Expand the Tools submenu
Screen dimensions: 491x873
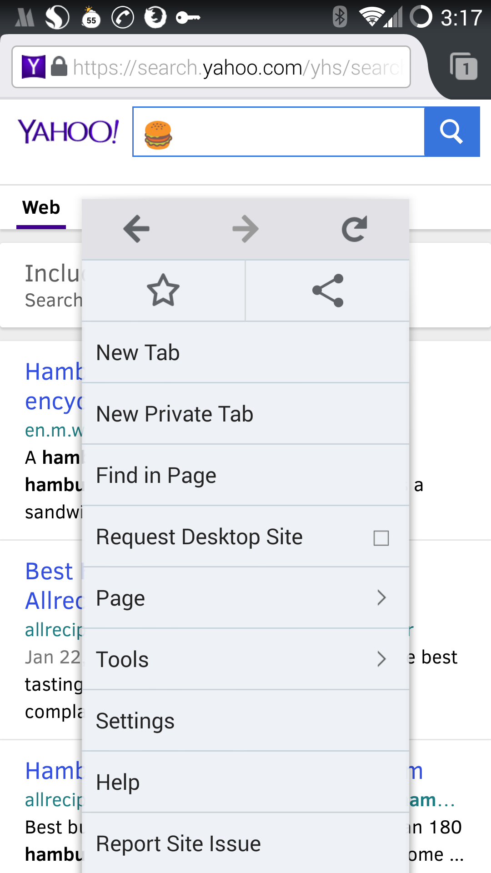coord(245,659)
